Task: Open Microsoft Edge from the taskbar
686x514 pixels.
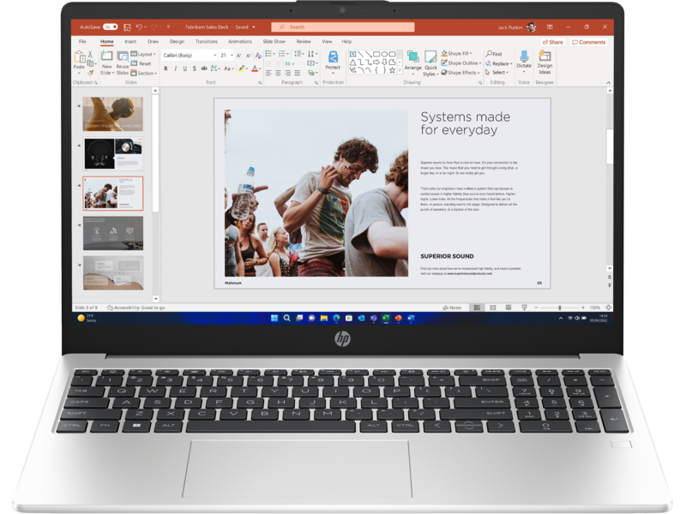Action: pyautogui.click(x=336, y=318)
